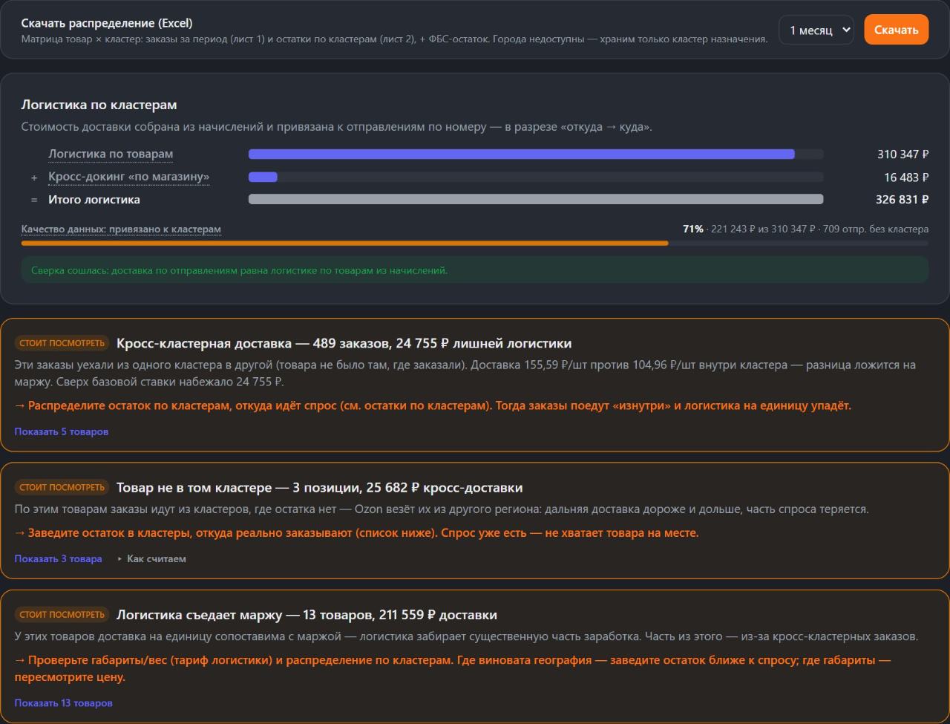Open the Логистика по товарам link
950x724 pixels.
tap(111, 154)
